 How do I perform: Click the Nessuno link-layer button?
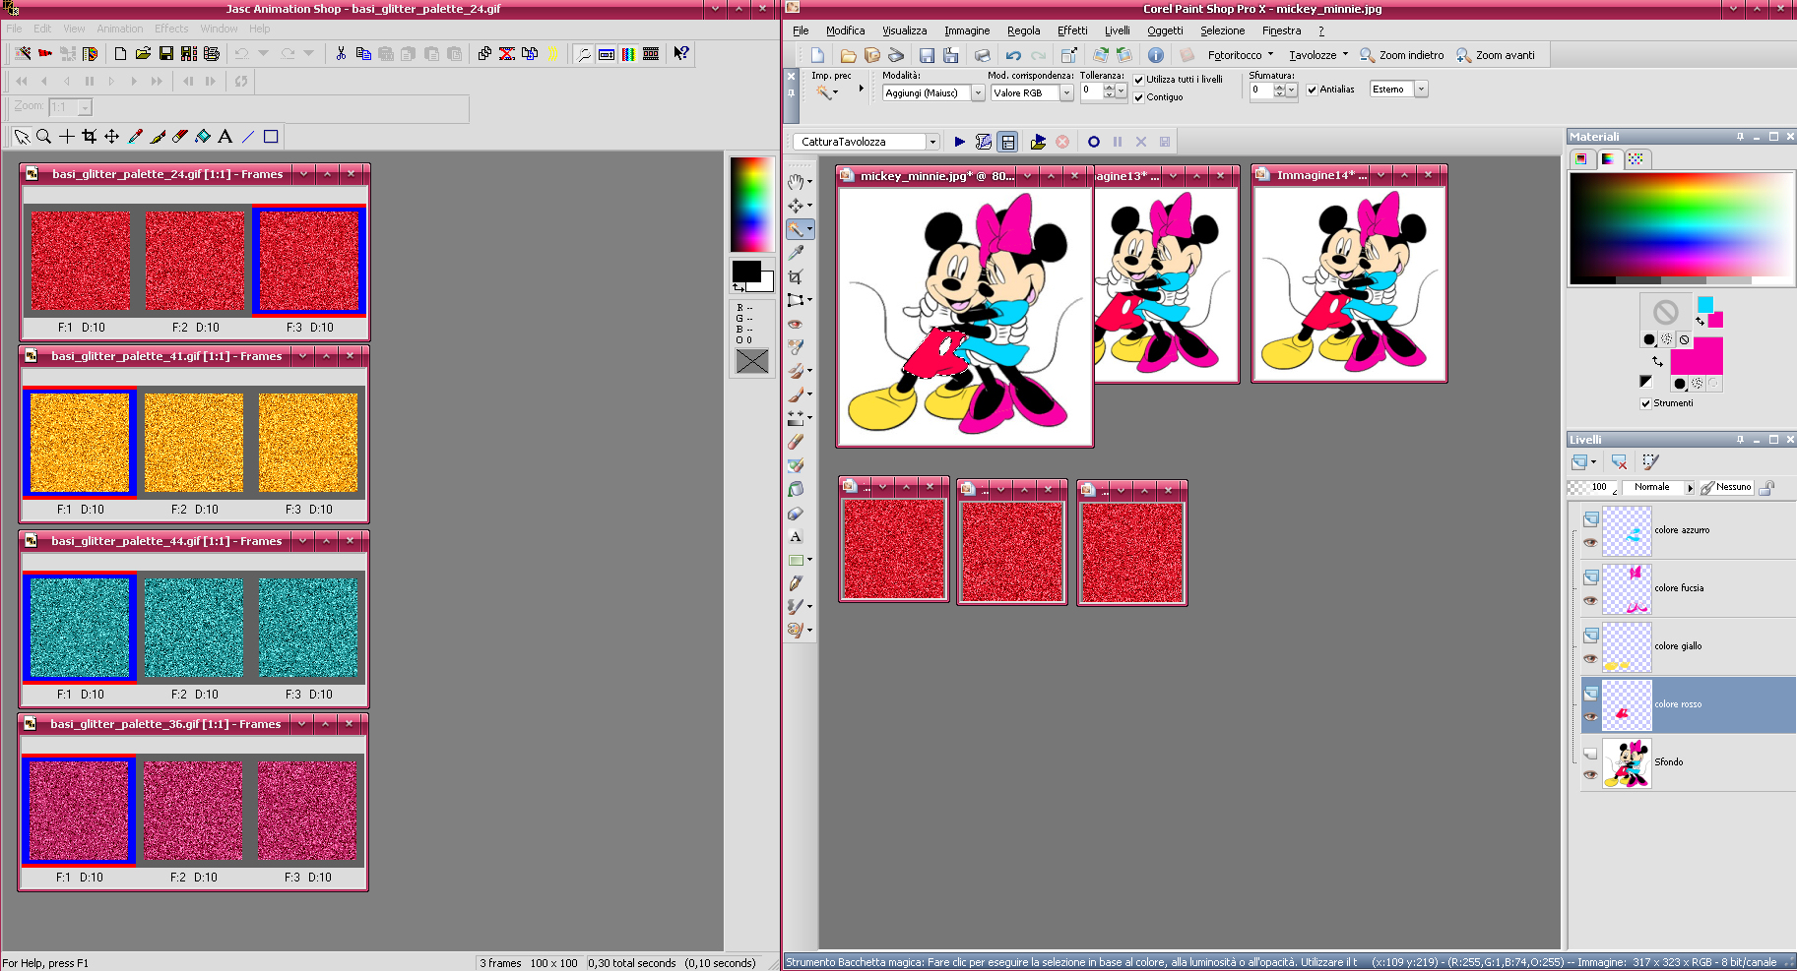pyautogui.click(x=1726, y=487)
